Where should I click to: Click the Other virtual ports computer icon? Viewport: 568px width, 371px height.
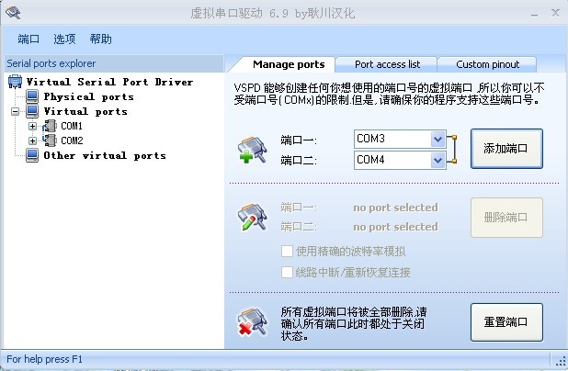(32, 155)
